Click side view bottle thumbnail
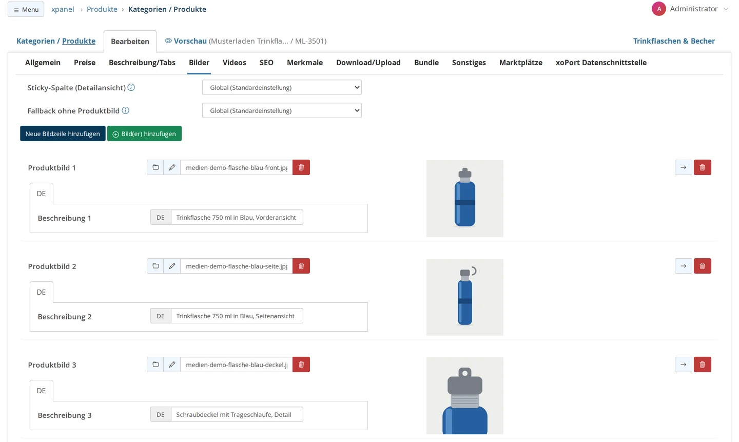The image size is (739, 442). tap(465, 297)
